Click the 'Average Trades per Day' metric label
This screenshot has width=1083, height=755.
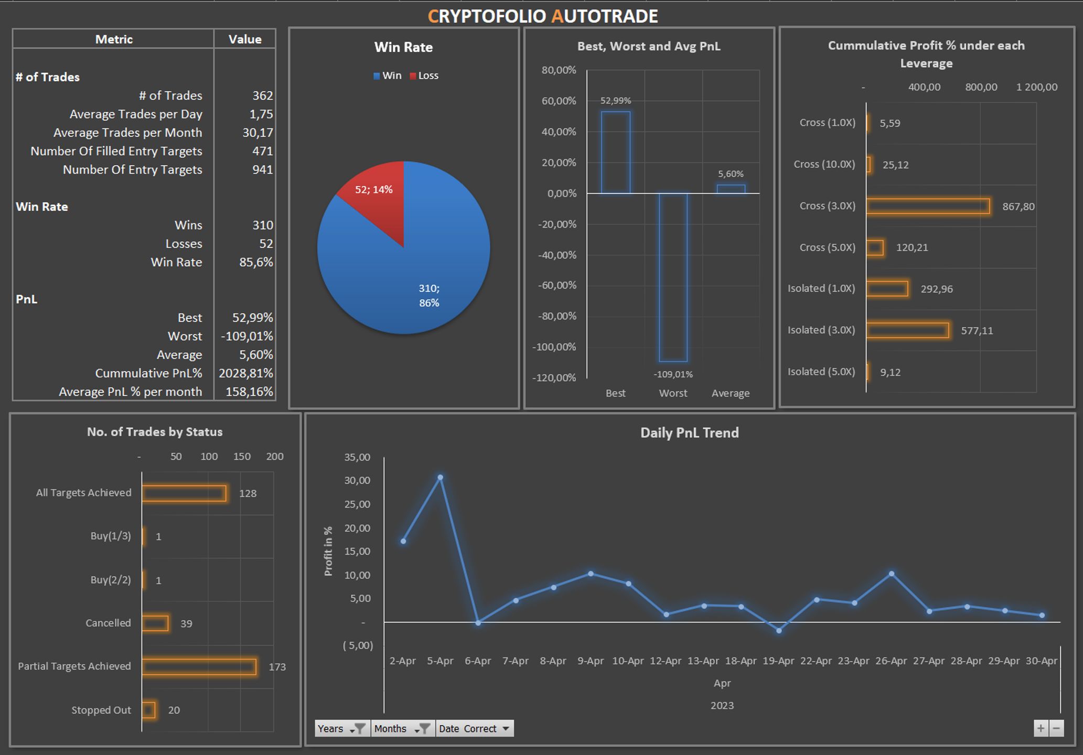click(x=136, y=114)
